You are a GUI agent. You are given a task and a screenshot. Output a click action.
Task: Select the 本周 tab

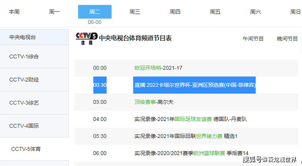(x=14, y=12)
